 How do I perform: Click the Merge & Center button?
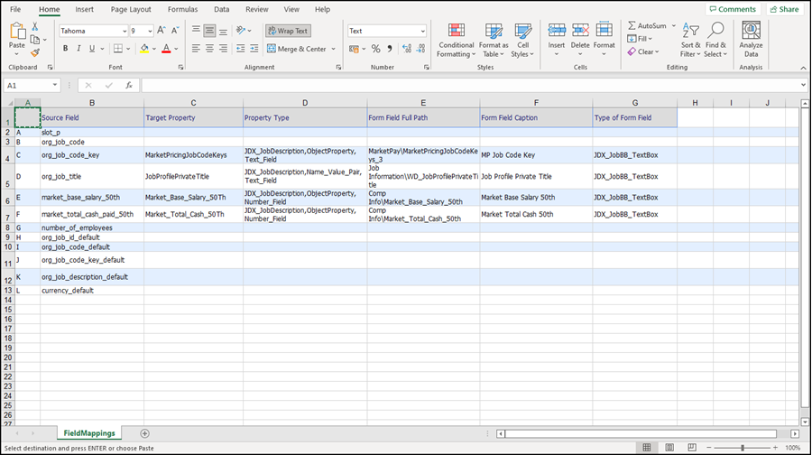pyautogui.click(x=297, y=49)
